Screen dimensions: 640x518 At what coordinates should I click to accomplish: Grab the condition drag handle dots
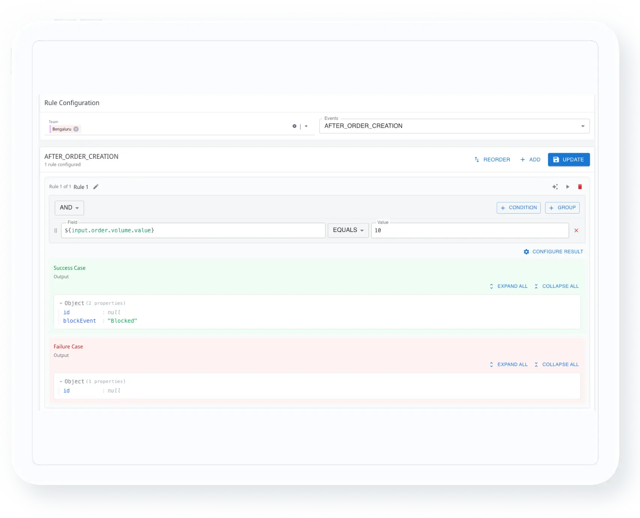55,230
